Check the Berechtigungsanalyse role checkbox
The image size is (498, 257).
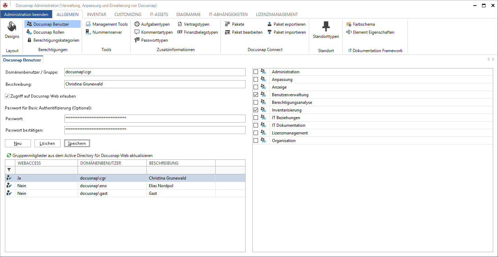pyautogui.click(x=256, y=102)
